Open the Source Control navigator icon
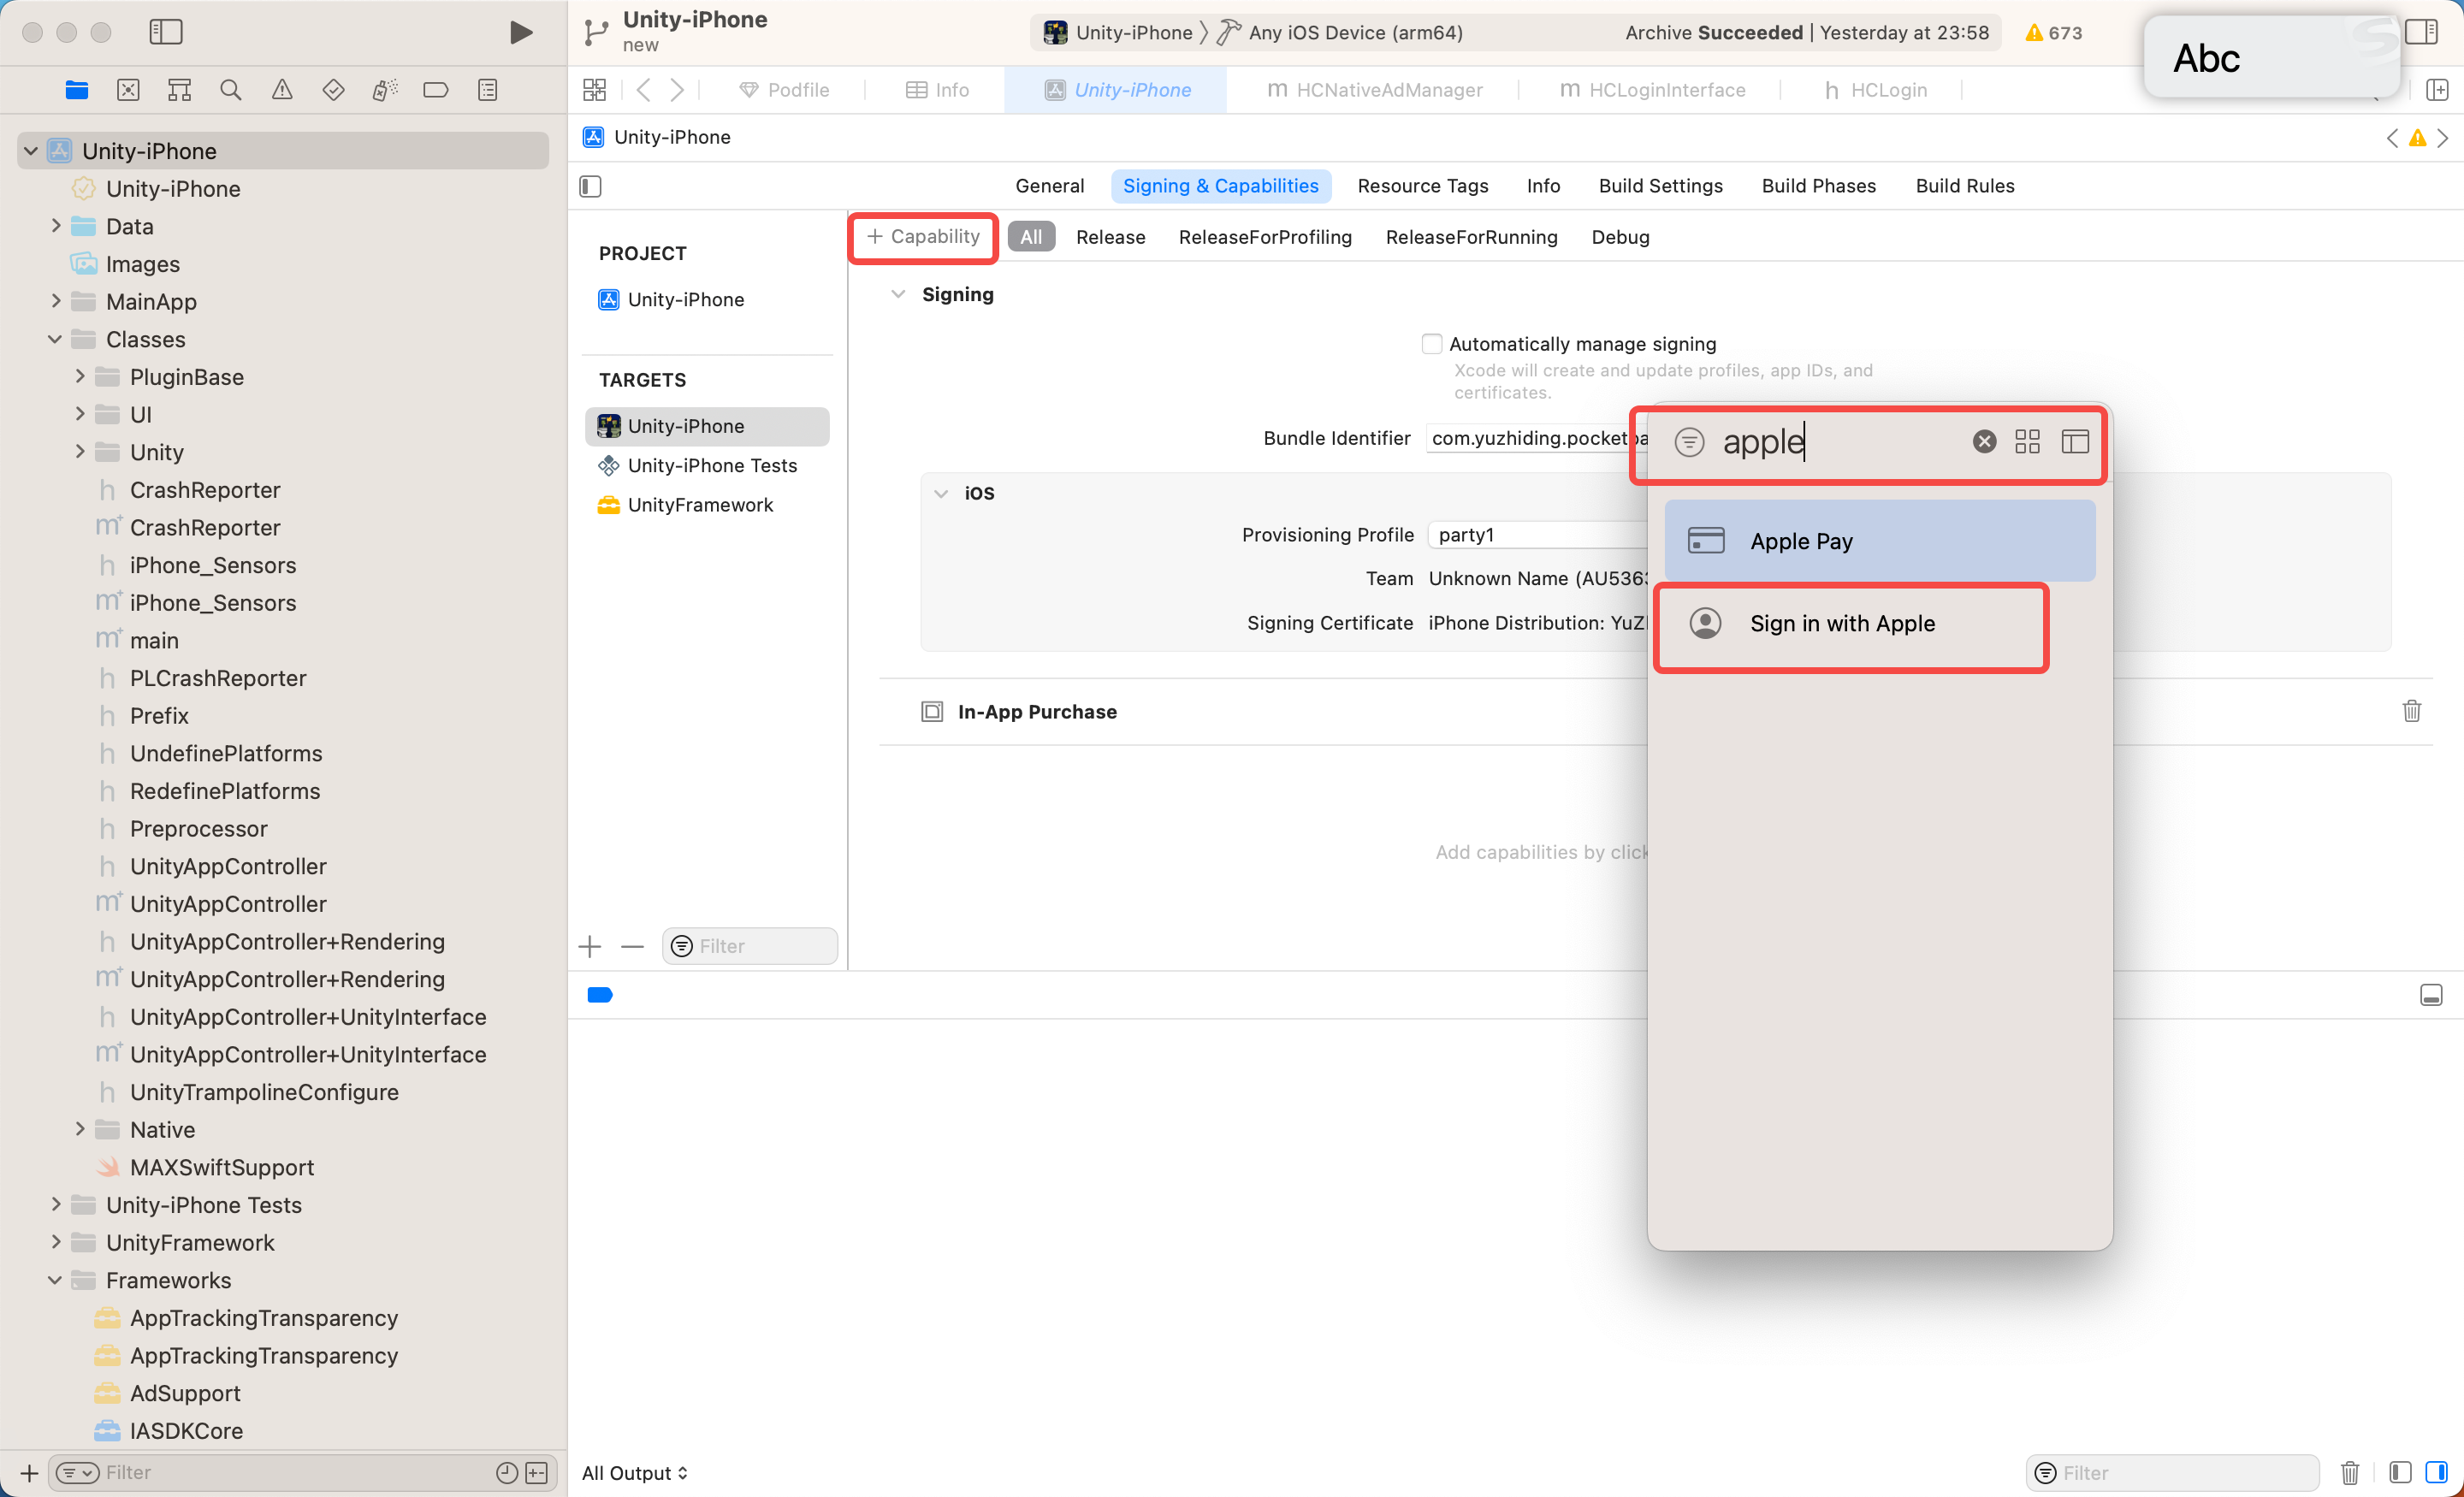This screenshot has height=1497, width=2464. pyautogui.click(x=128, y=90)
